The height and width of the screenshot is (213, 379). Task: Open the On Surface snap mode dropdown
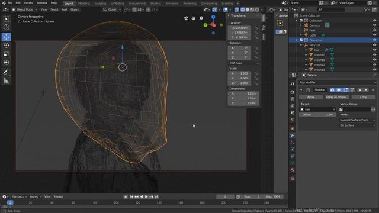tap(357, 125)
